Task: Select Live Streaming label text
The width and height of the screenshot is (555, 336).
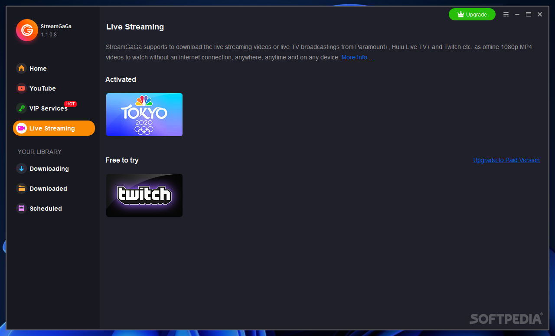Action: pyautogui.click(x=52, y=128)
